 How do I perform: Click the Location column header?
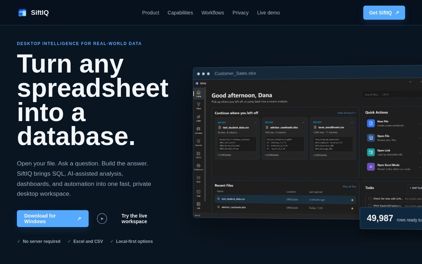[291, 192]
